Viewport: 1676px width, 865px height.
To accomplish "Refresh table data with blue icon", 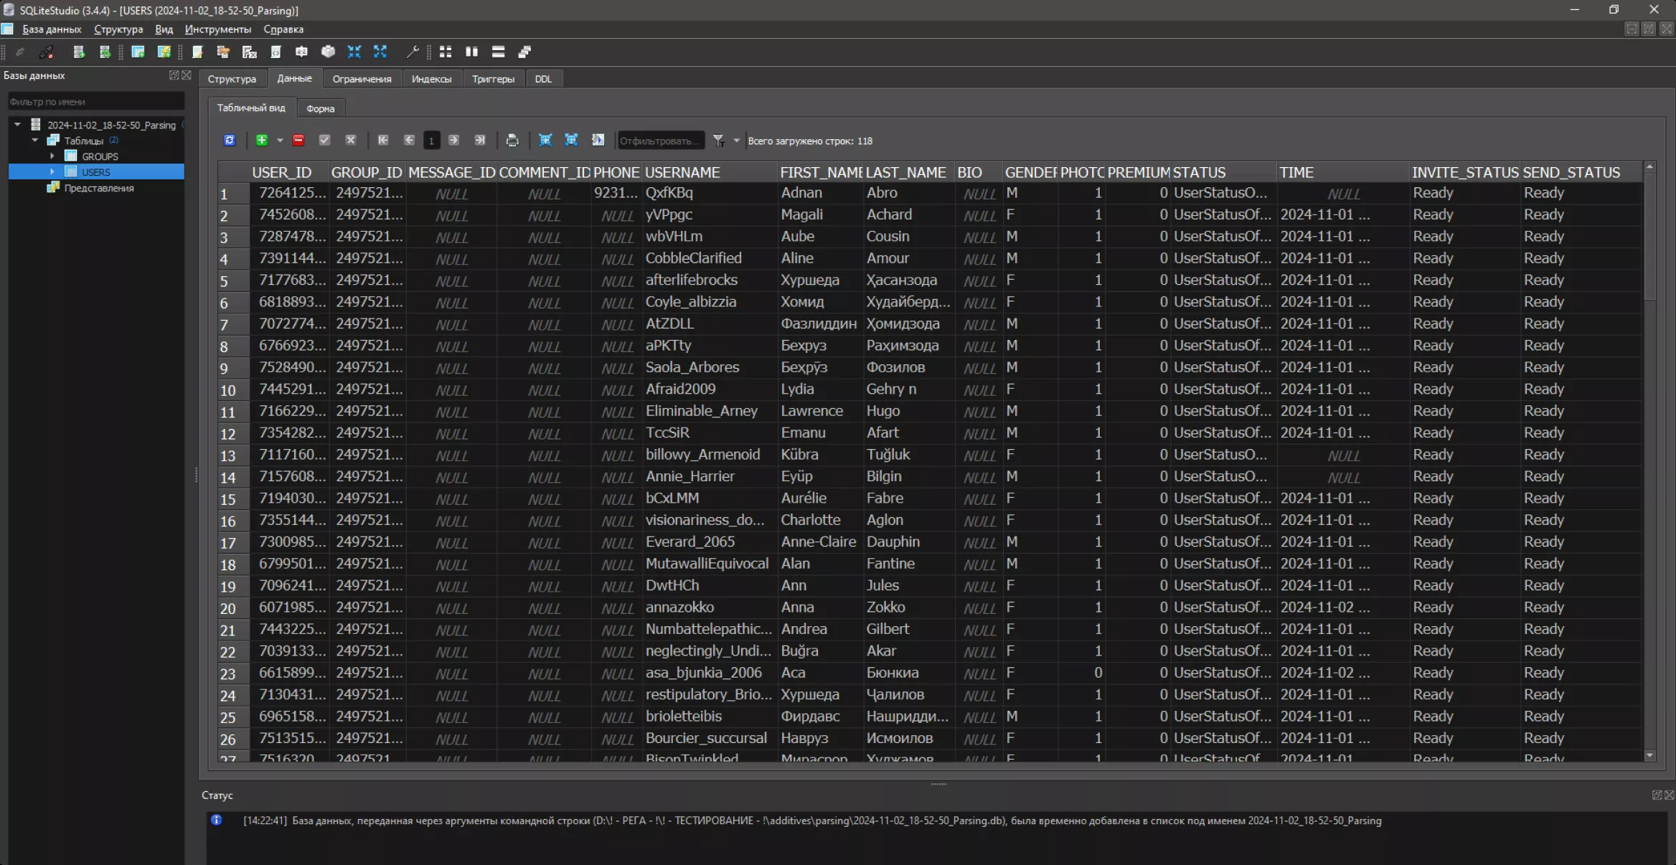I will (229, 141).
